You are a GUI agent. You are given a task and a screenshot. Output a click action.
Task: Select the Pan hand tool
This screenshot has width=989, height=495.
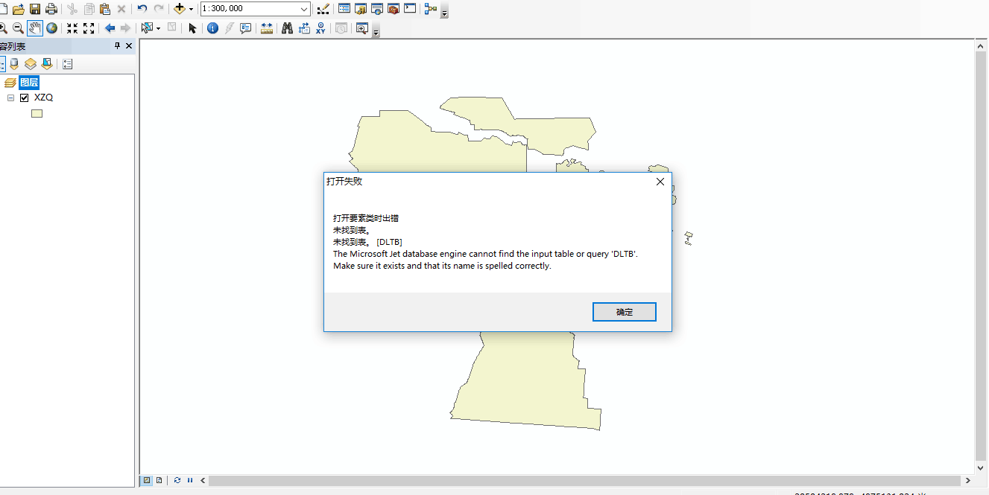[35, 28]
